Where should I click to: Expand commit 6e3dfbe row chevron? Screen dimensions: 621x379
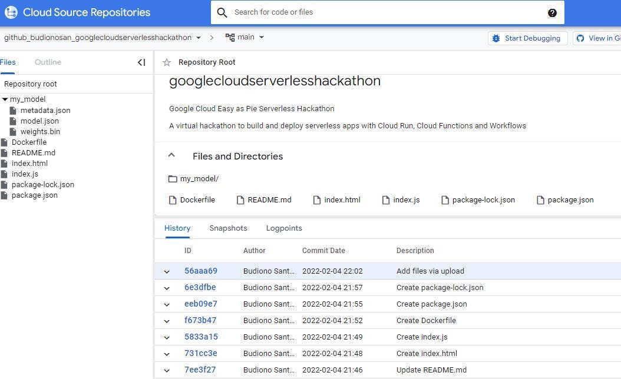(167, 288)
